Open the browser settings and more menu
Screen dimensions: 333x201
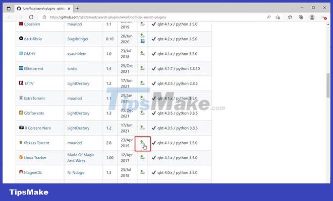pyautogui.click(x=323, y=18)
